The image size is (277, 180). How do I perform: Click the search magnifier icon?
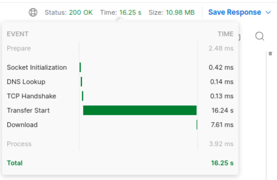(x=260, y=36)
